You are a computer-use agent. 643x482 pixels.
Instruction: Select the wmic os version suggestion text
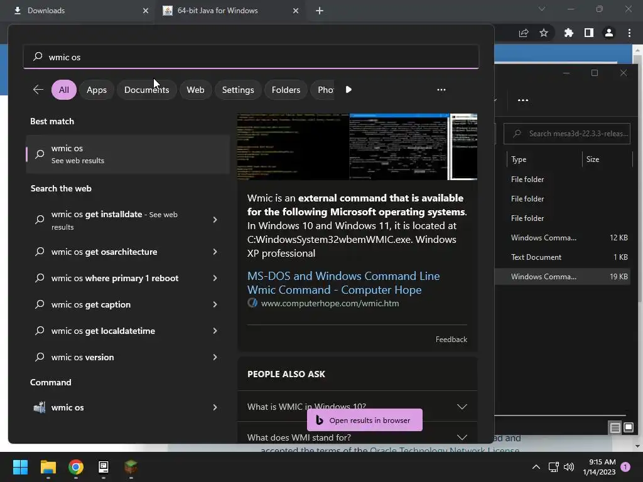click(82, 357)
